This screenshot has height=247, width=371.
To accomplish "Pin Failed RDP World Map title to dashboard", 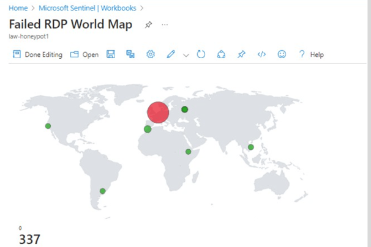I will point(148,24).
